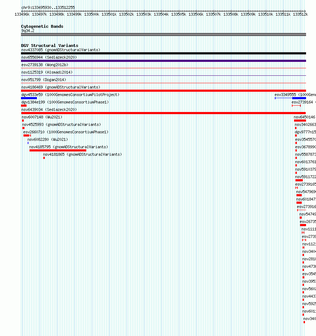Open the nsv6556944 (Sedlazeck2020) label
This screenshot has width=316, height=336.
click(49, 57)
